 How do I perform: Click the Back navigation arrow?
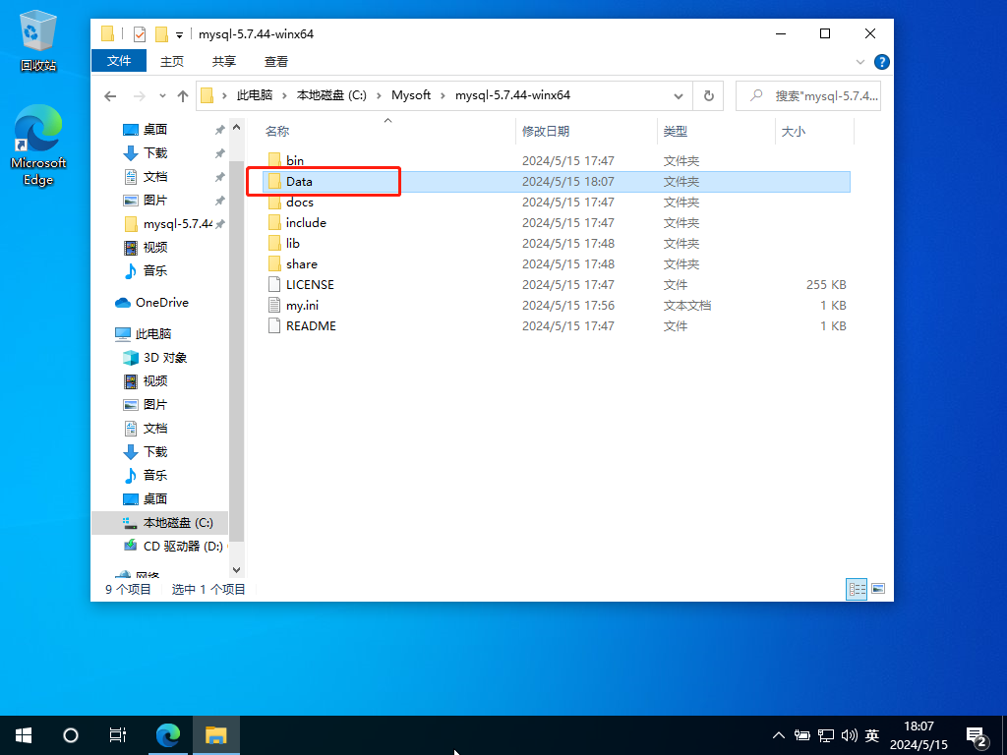[110, 96]
